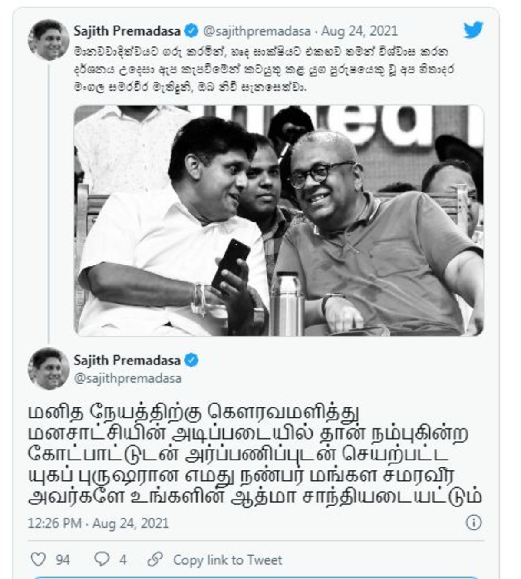The width and height of the screenshot is (521, 579).
Task: Open the tweet info circle icon
Action: [474, 523]
